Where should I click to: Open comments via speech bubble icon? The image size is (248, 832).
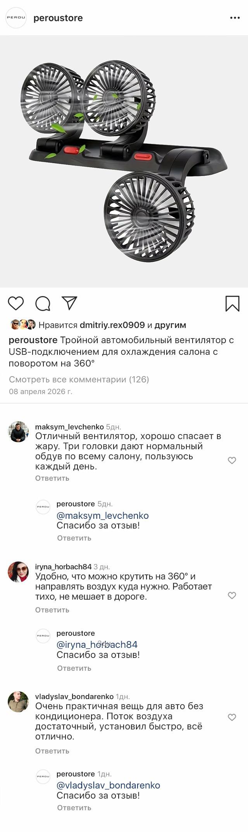click(43, 303)
